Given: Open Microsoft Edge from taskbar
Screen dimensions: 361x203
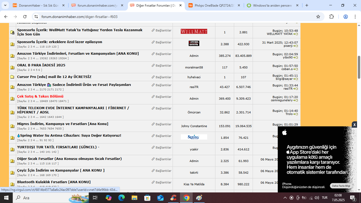Looking at the screenshot, I should point(122,198).
